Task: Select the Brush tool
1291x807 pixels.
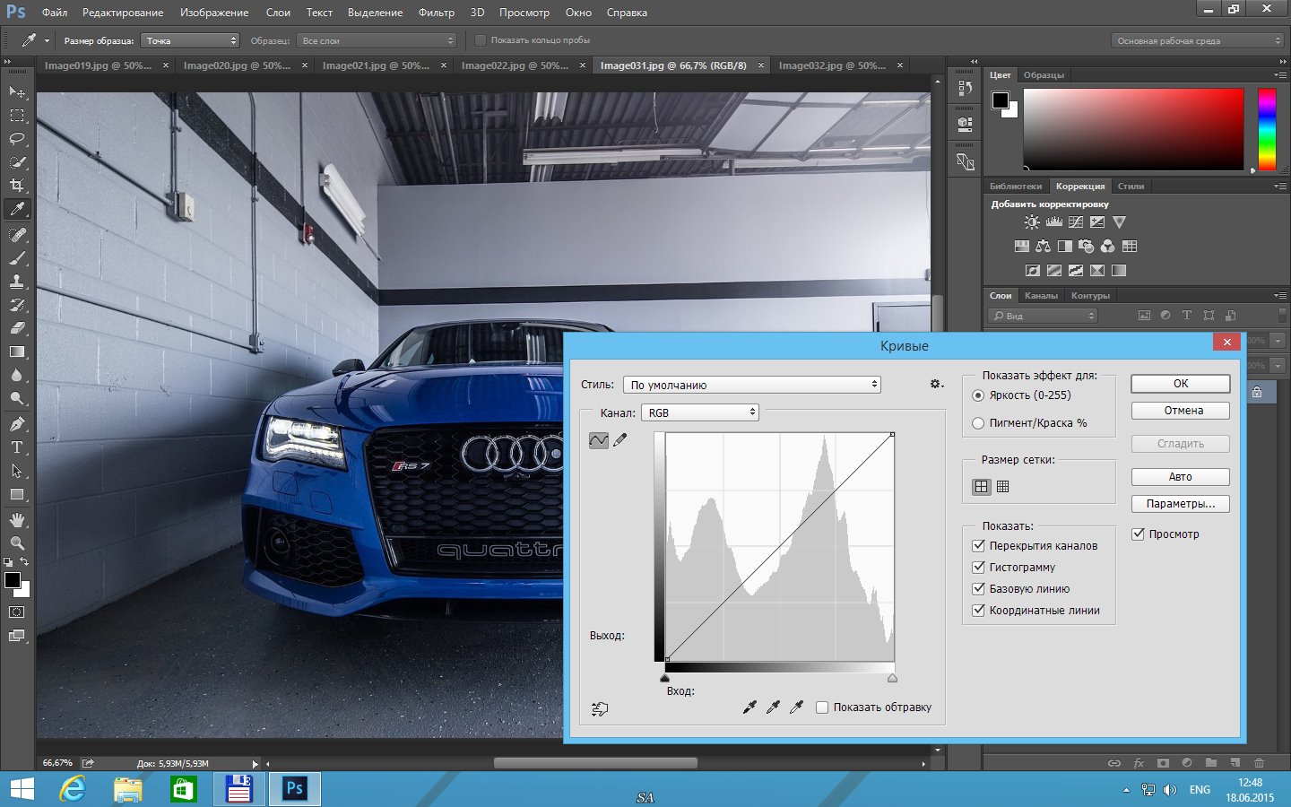Action: 17,258
